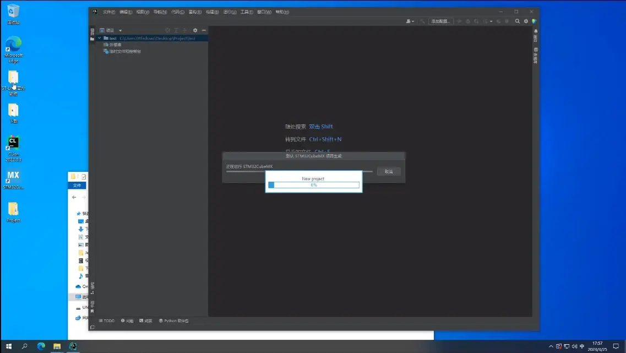Open the user account dropdown in toolbar
The height and width of the screenshot is (353, 626).
tap(410, 21)
